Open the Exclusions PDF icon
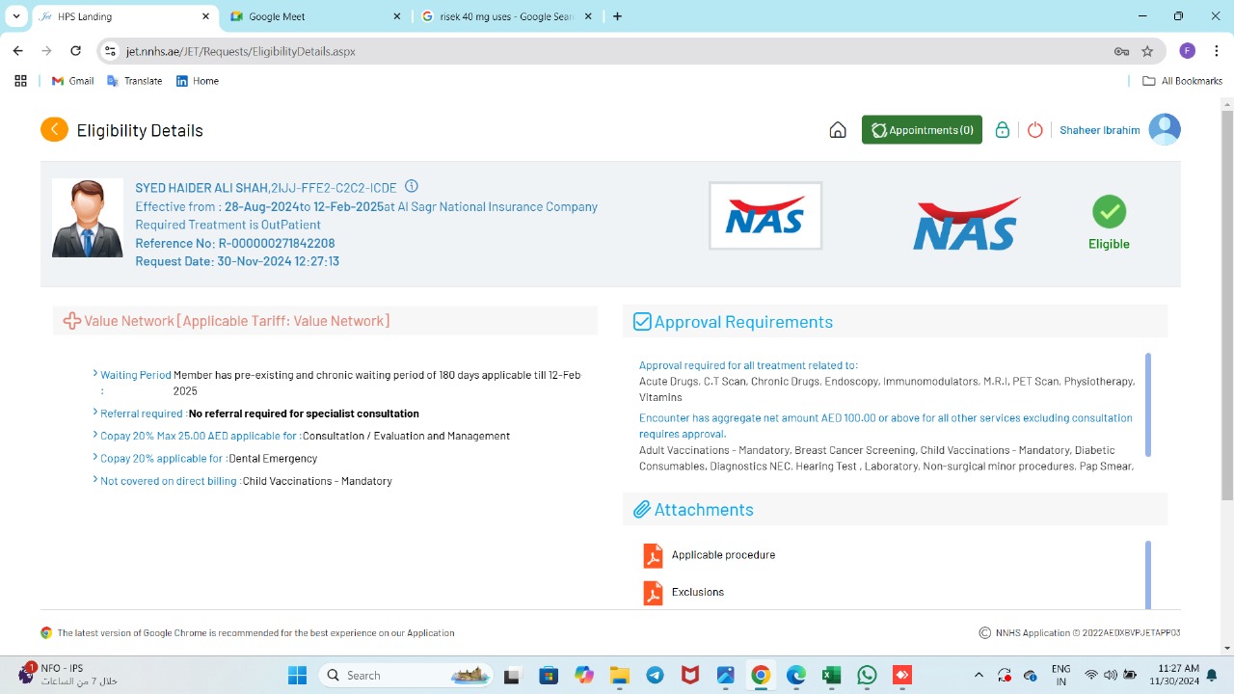This screenshot has height=694, width=1234. [x=653, y=593]
